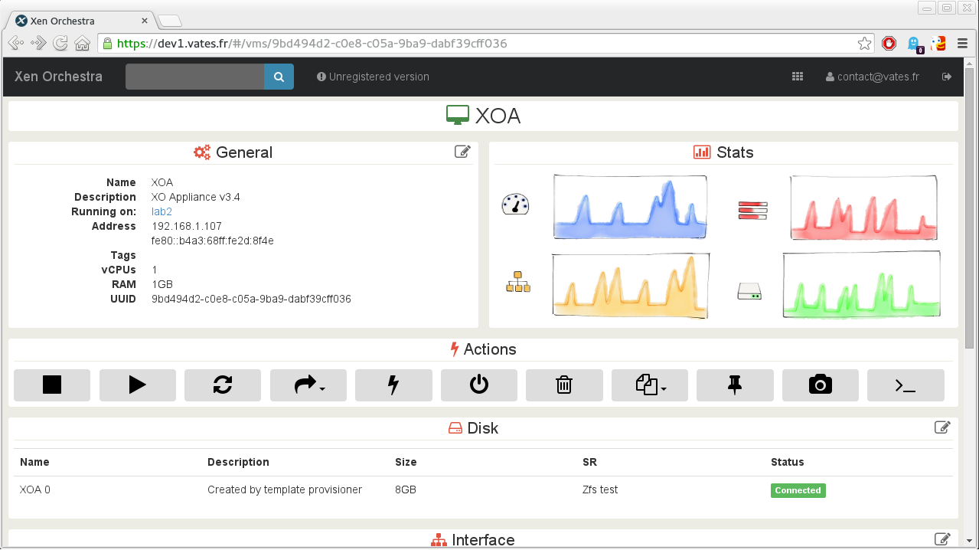This screenshot has height=550, width=979.
Task: Open the contact@vates.fr user menu
Action: 873,77
